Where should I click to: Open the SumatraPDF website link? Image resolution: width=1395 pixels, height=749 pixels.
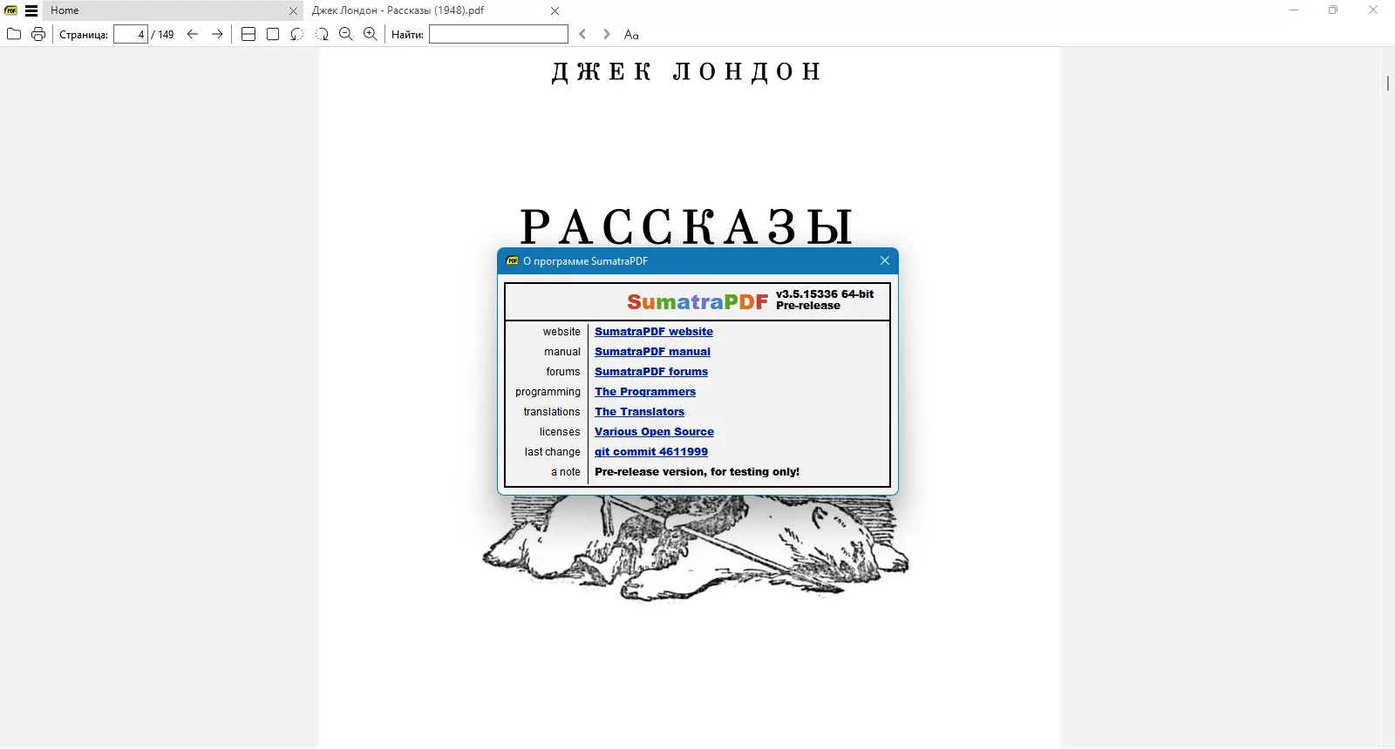point(654,332)
